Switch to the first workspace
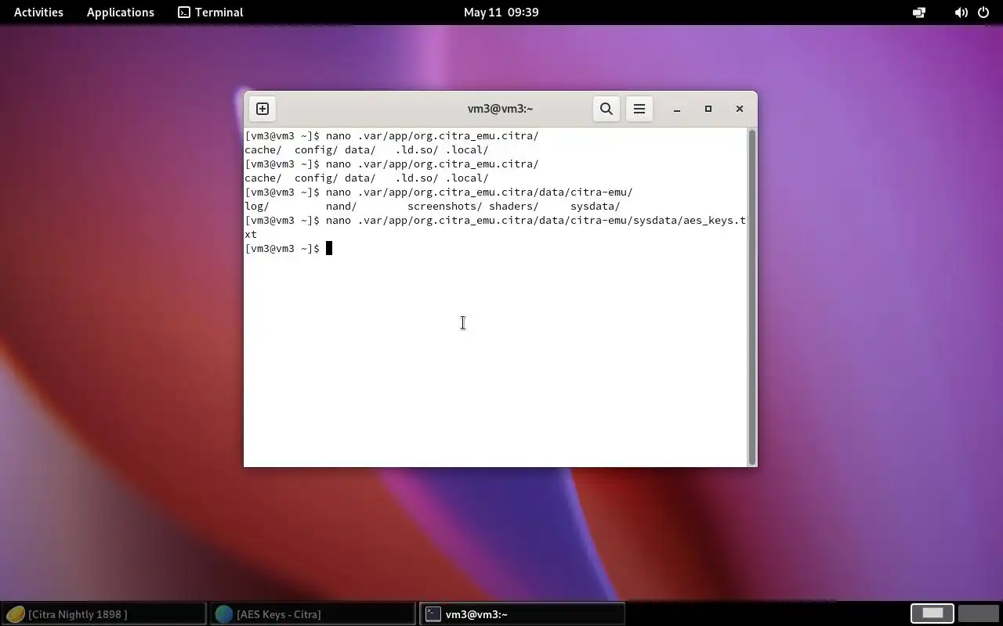 (x=932, y=613)
